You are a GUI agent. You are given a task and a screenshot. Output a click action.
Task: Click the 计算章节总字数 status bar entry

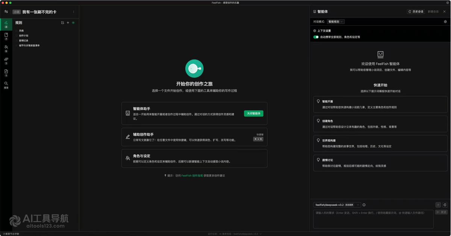click(x=11, y=234)
